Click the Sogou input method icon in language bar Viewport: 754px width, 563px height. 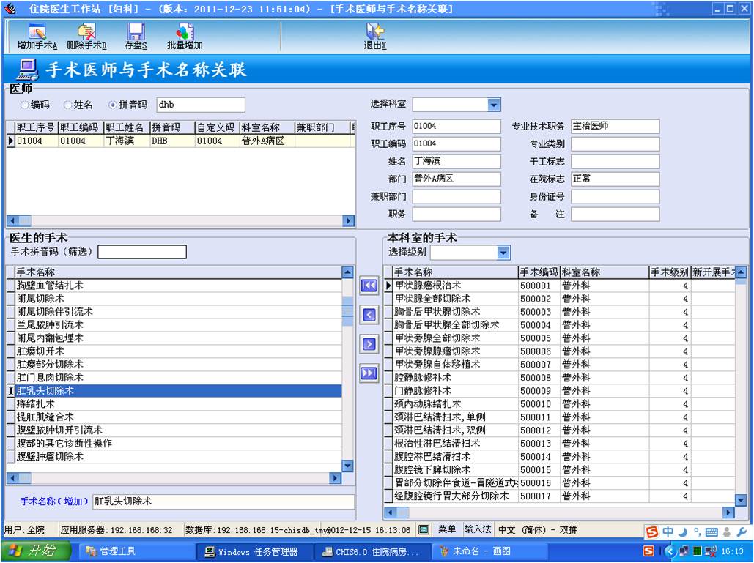tap(652, 532)
